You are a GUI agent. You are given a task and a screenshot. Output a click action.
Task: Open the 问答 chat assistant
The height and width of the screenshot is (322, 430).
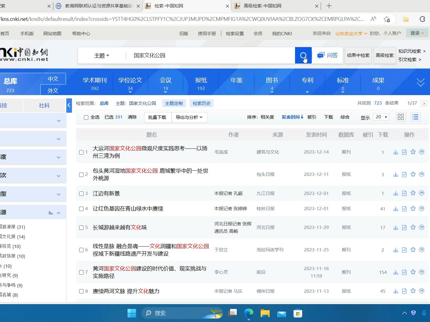(328, 55)
